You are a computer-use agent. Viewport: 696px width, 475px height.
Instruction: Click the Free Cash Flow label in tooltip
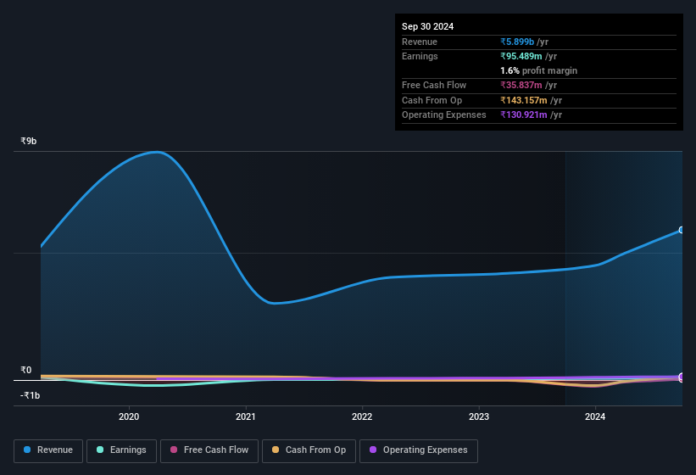(434, 85)
